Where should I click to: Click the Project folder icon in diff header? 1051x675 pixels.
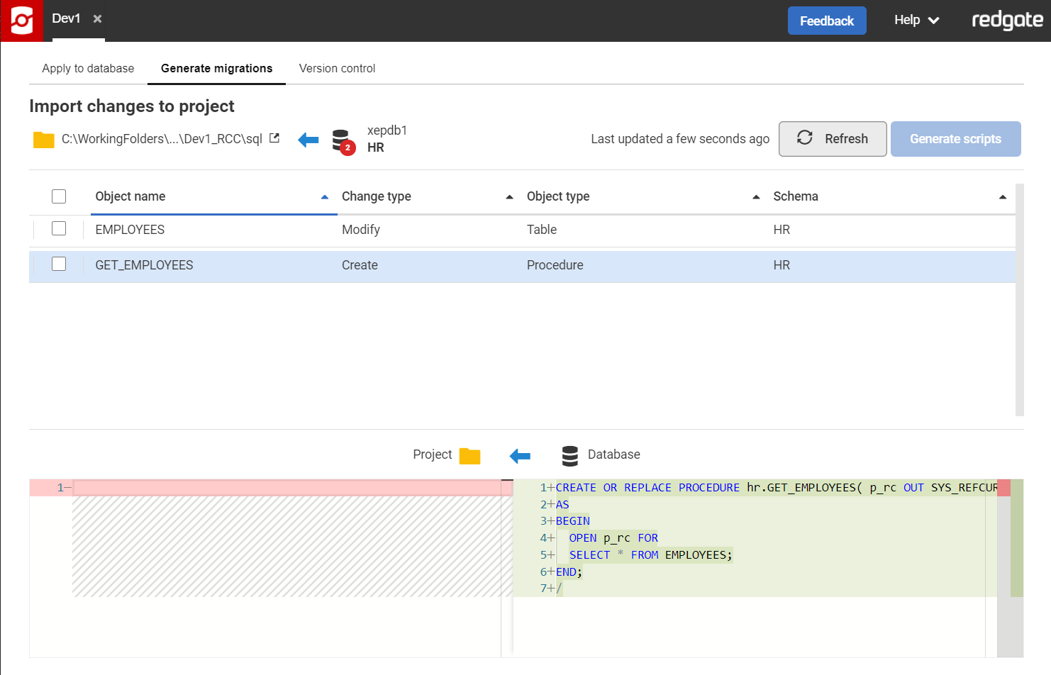point(469,456)
